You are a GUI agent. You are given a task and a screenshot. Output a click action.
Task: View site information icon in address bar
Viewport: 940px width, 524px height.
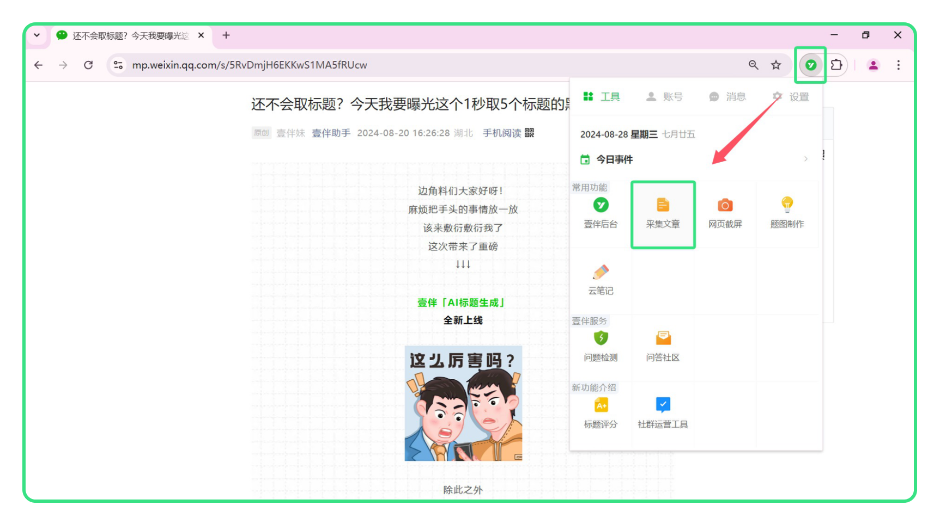click(x=118, y=65)
